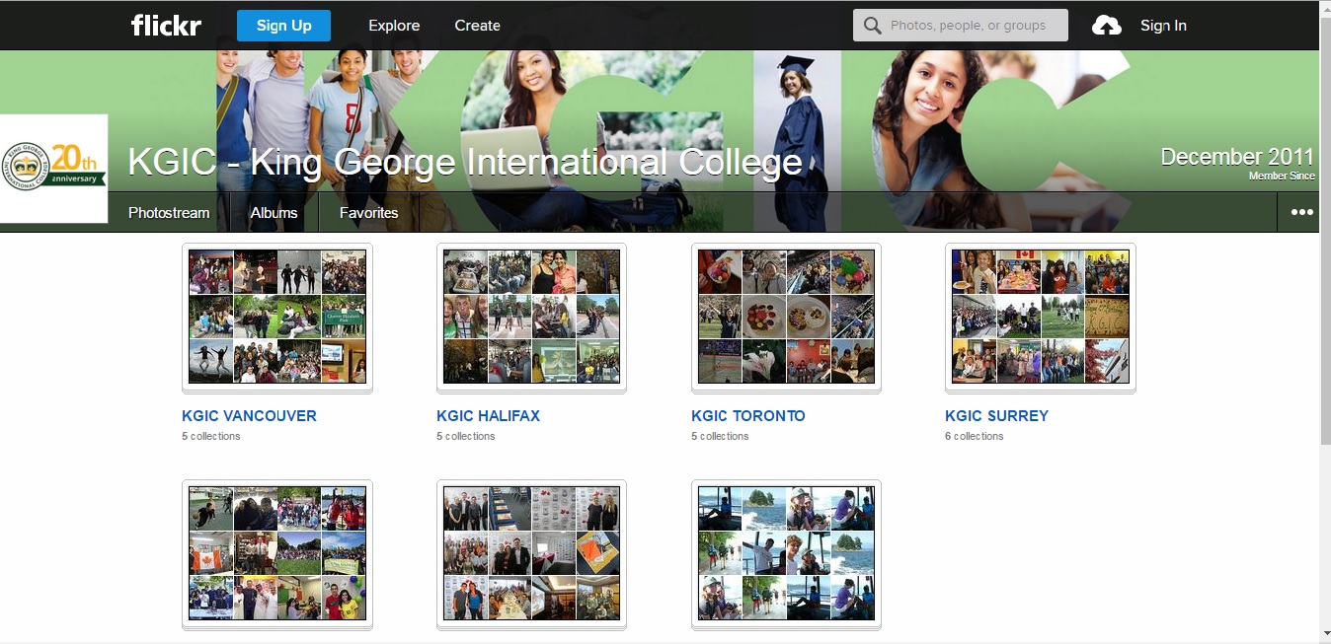
Task: Switch to the Albums tab
Action: [274, 212]
